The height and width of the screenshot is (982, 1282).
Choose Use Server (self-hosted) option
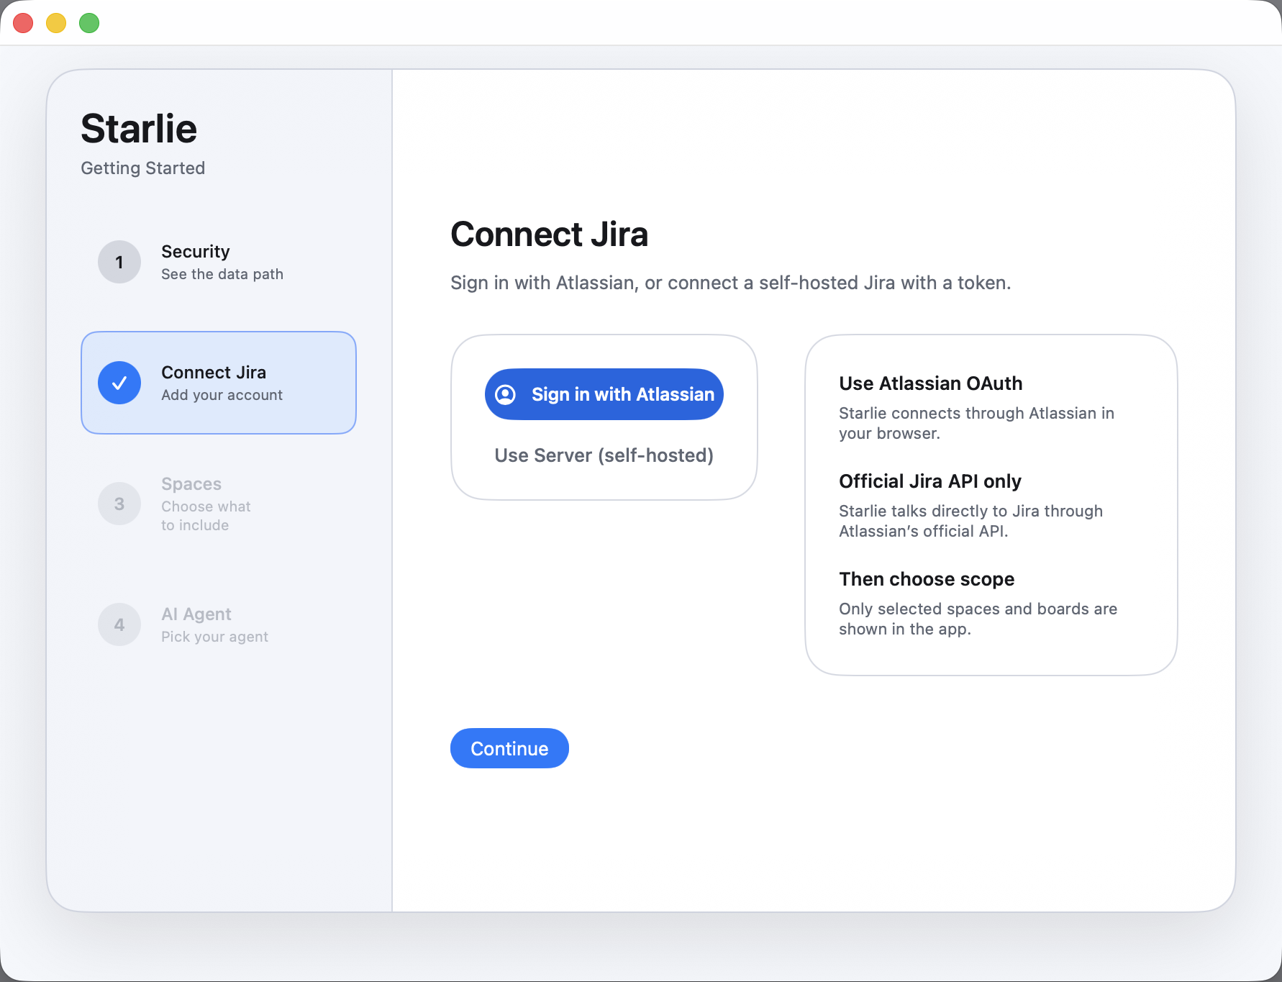604,455
